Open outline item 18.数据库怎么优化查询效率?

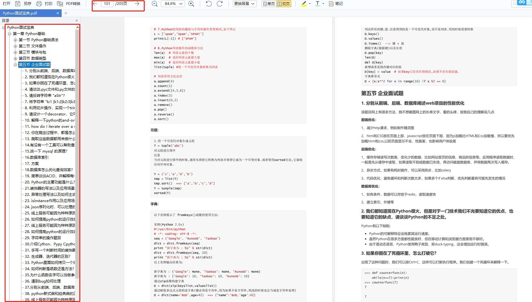coord(49,170)
